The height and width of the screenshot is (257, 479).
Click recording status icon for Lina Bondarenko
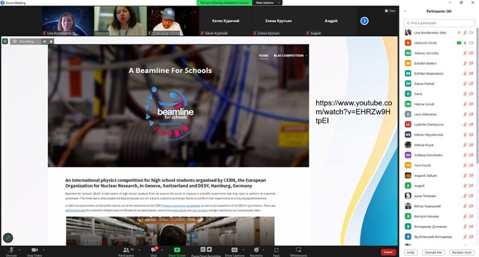pyautogui.click(x=459, y=32)
